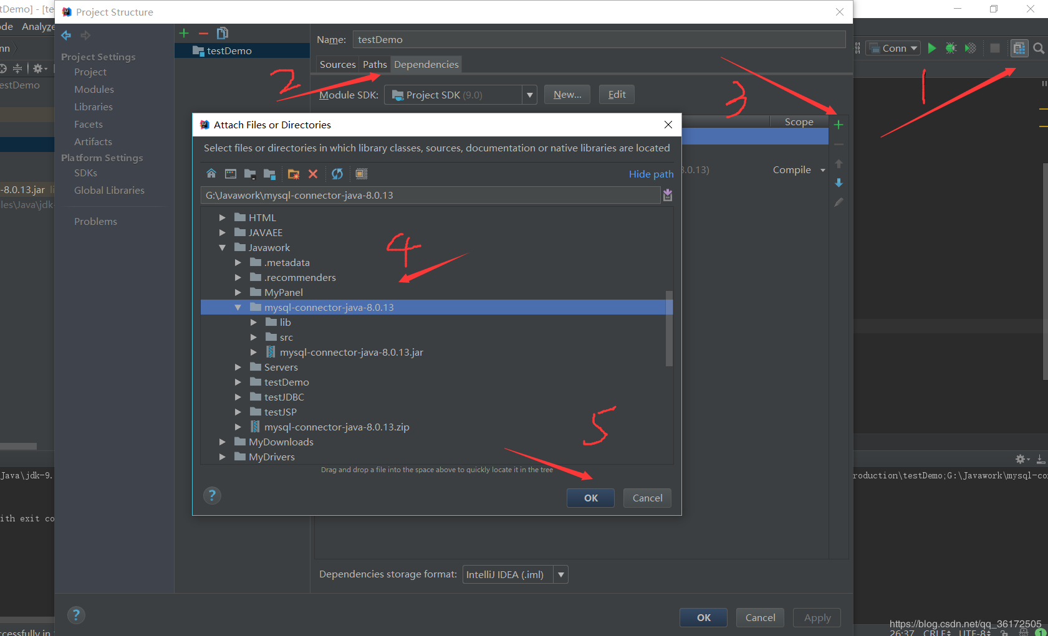
Task: Open help in the Project Structure dialog
Action: [x=76, y=615]
